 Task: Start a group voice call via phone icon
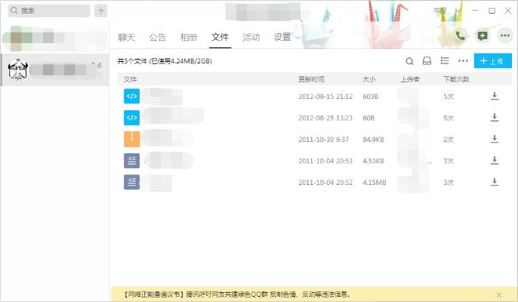pyautogui.click(x=461, y=35)
